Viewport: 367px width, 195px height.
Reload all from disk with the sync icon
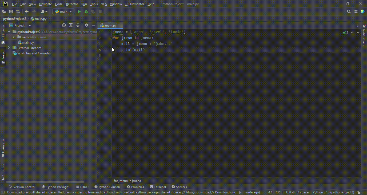click(x=18, y=11)
